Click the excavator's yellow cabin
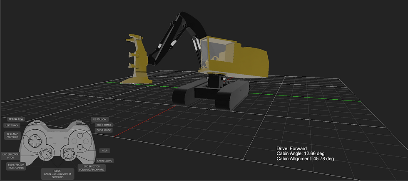408x181 pixels. 234,58
